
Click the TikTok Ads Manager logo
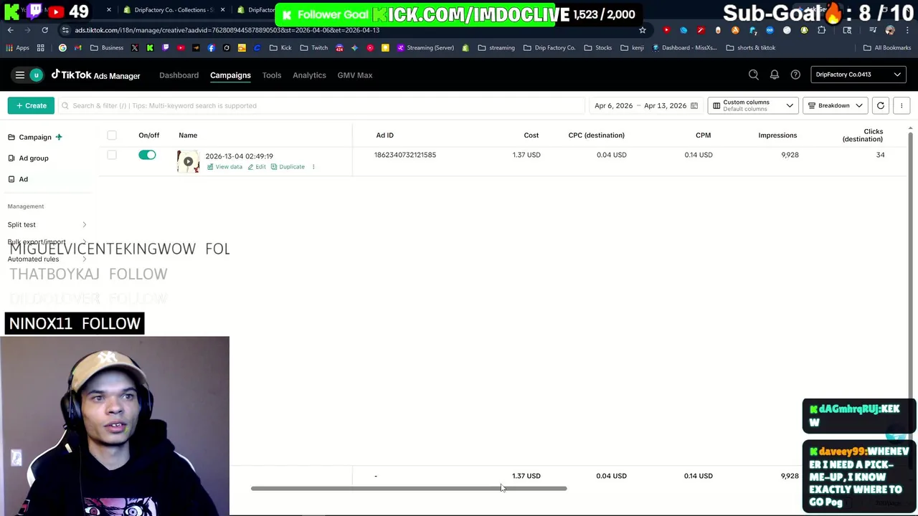(x=95, y=75)
